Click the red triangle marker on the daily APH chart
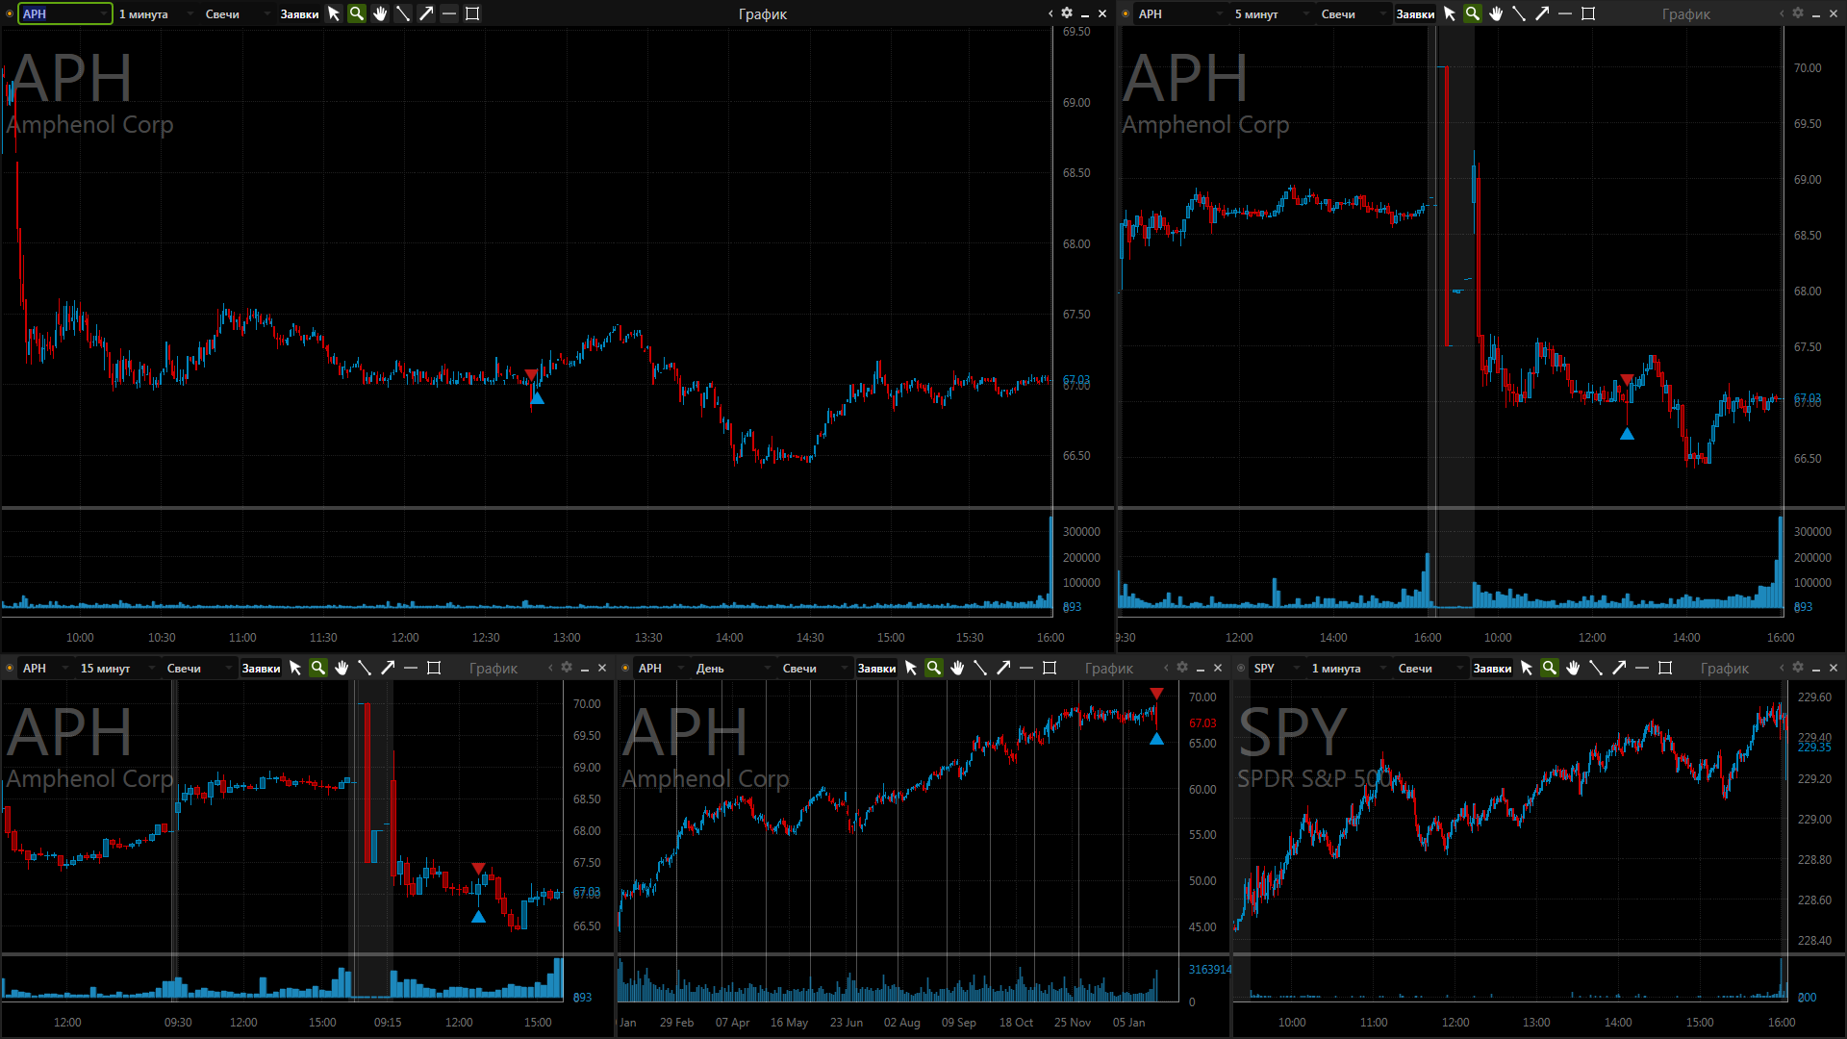The height and width of the screenshot is (1039, 1847). click(x=1156, y=694)
